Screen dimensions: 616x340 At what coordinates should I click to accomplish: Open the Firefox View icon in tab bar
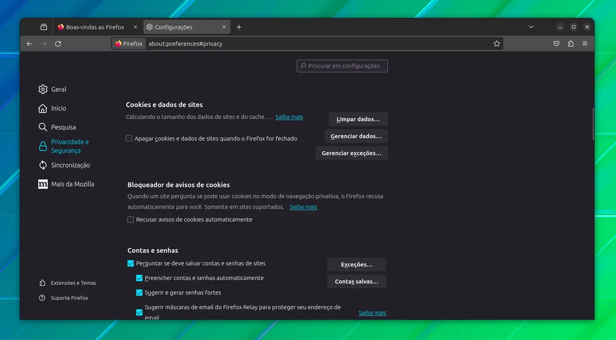pos(44,27)
